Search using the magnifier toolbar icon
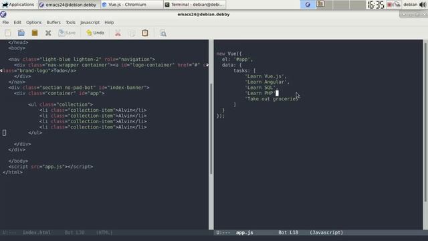The height and width of the screenshot is (241, 428). [x=163, y=33]
